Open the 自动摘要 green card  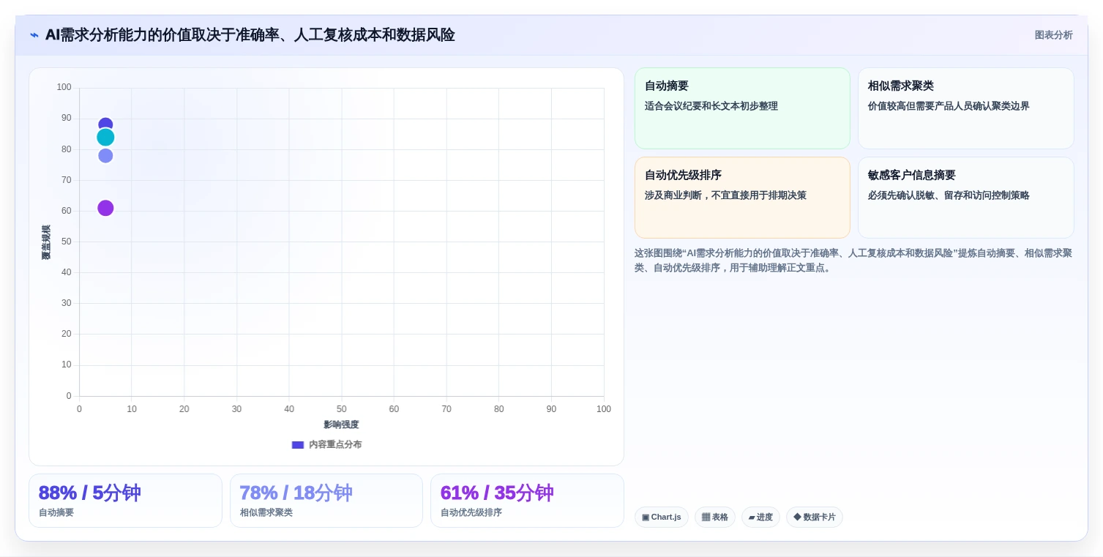click(742, 108)
